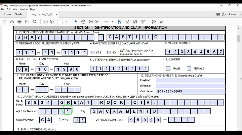Click the fit one full page icon

127,22
